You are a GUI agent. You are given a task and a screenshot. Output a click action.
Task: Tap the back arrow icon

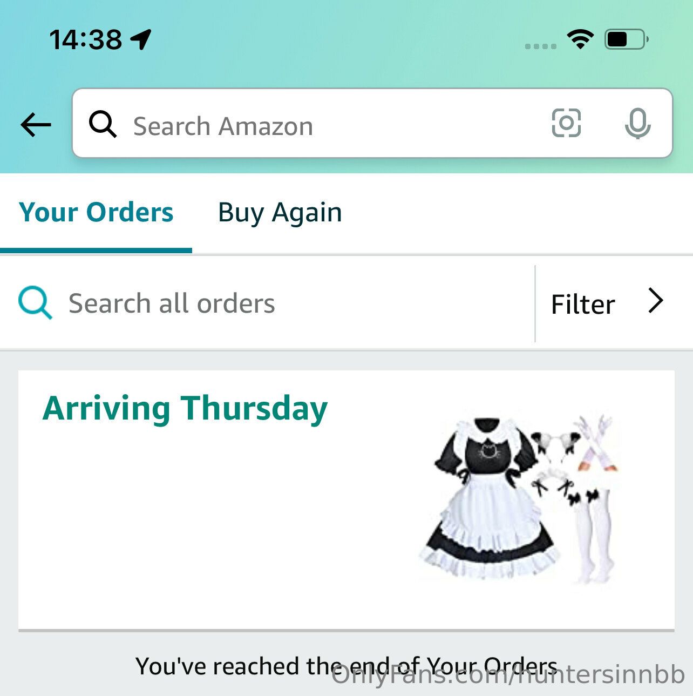coord(36,125)
